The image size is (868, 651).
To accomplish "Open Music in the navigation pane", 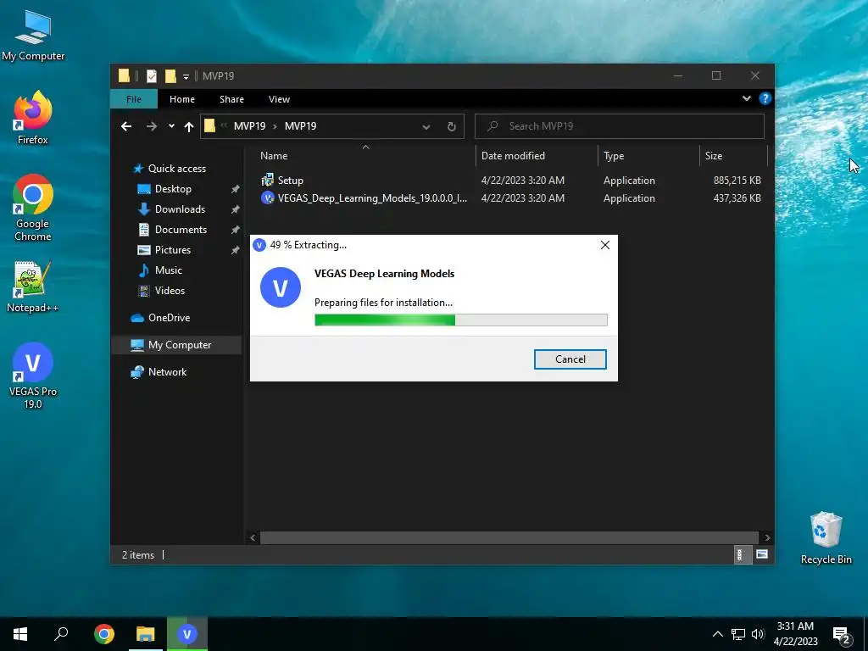I will 169,270.
